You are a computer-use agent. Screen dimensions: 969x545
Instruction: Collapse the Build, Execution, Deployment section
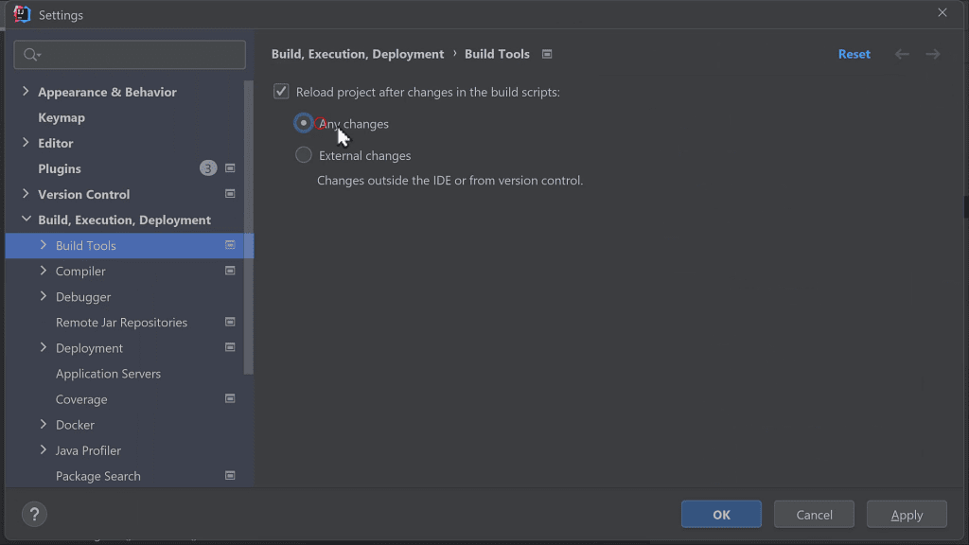click(x=26, y=219)
